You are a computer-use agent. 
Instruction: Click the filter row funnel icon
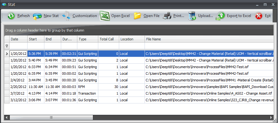coord(7,46)
